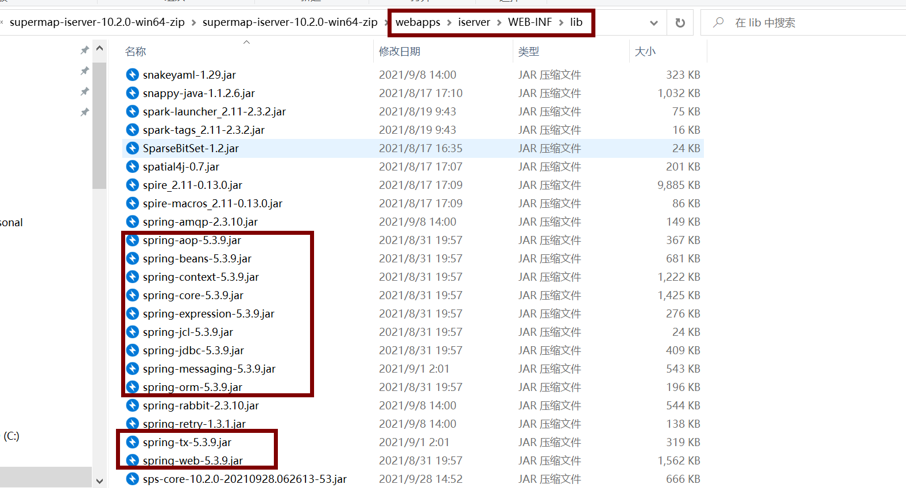
Task: Click navigation pane scroll up arrow
Action: tap(99, 49)
